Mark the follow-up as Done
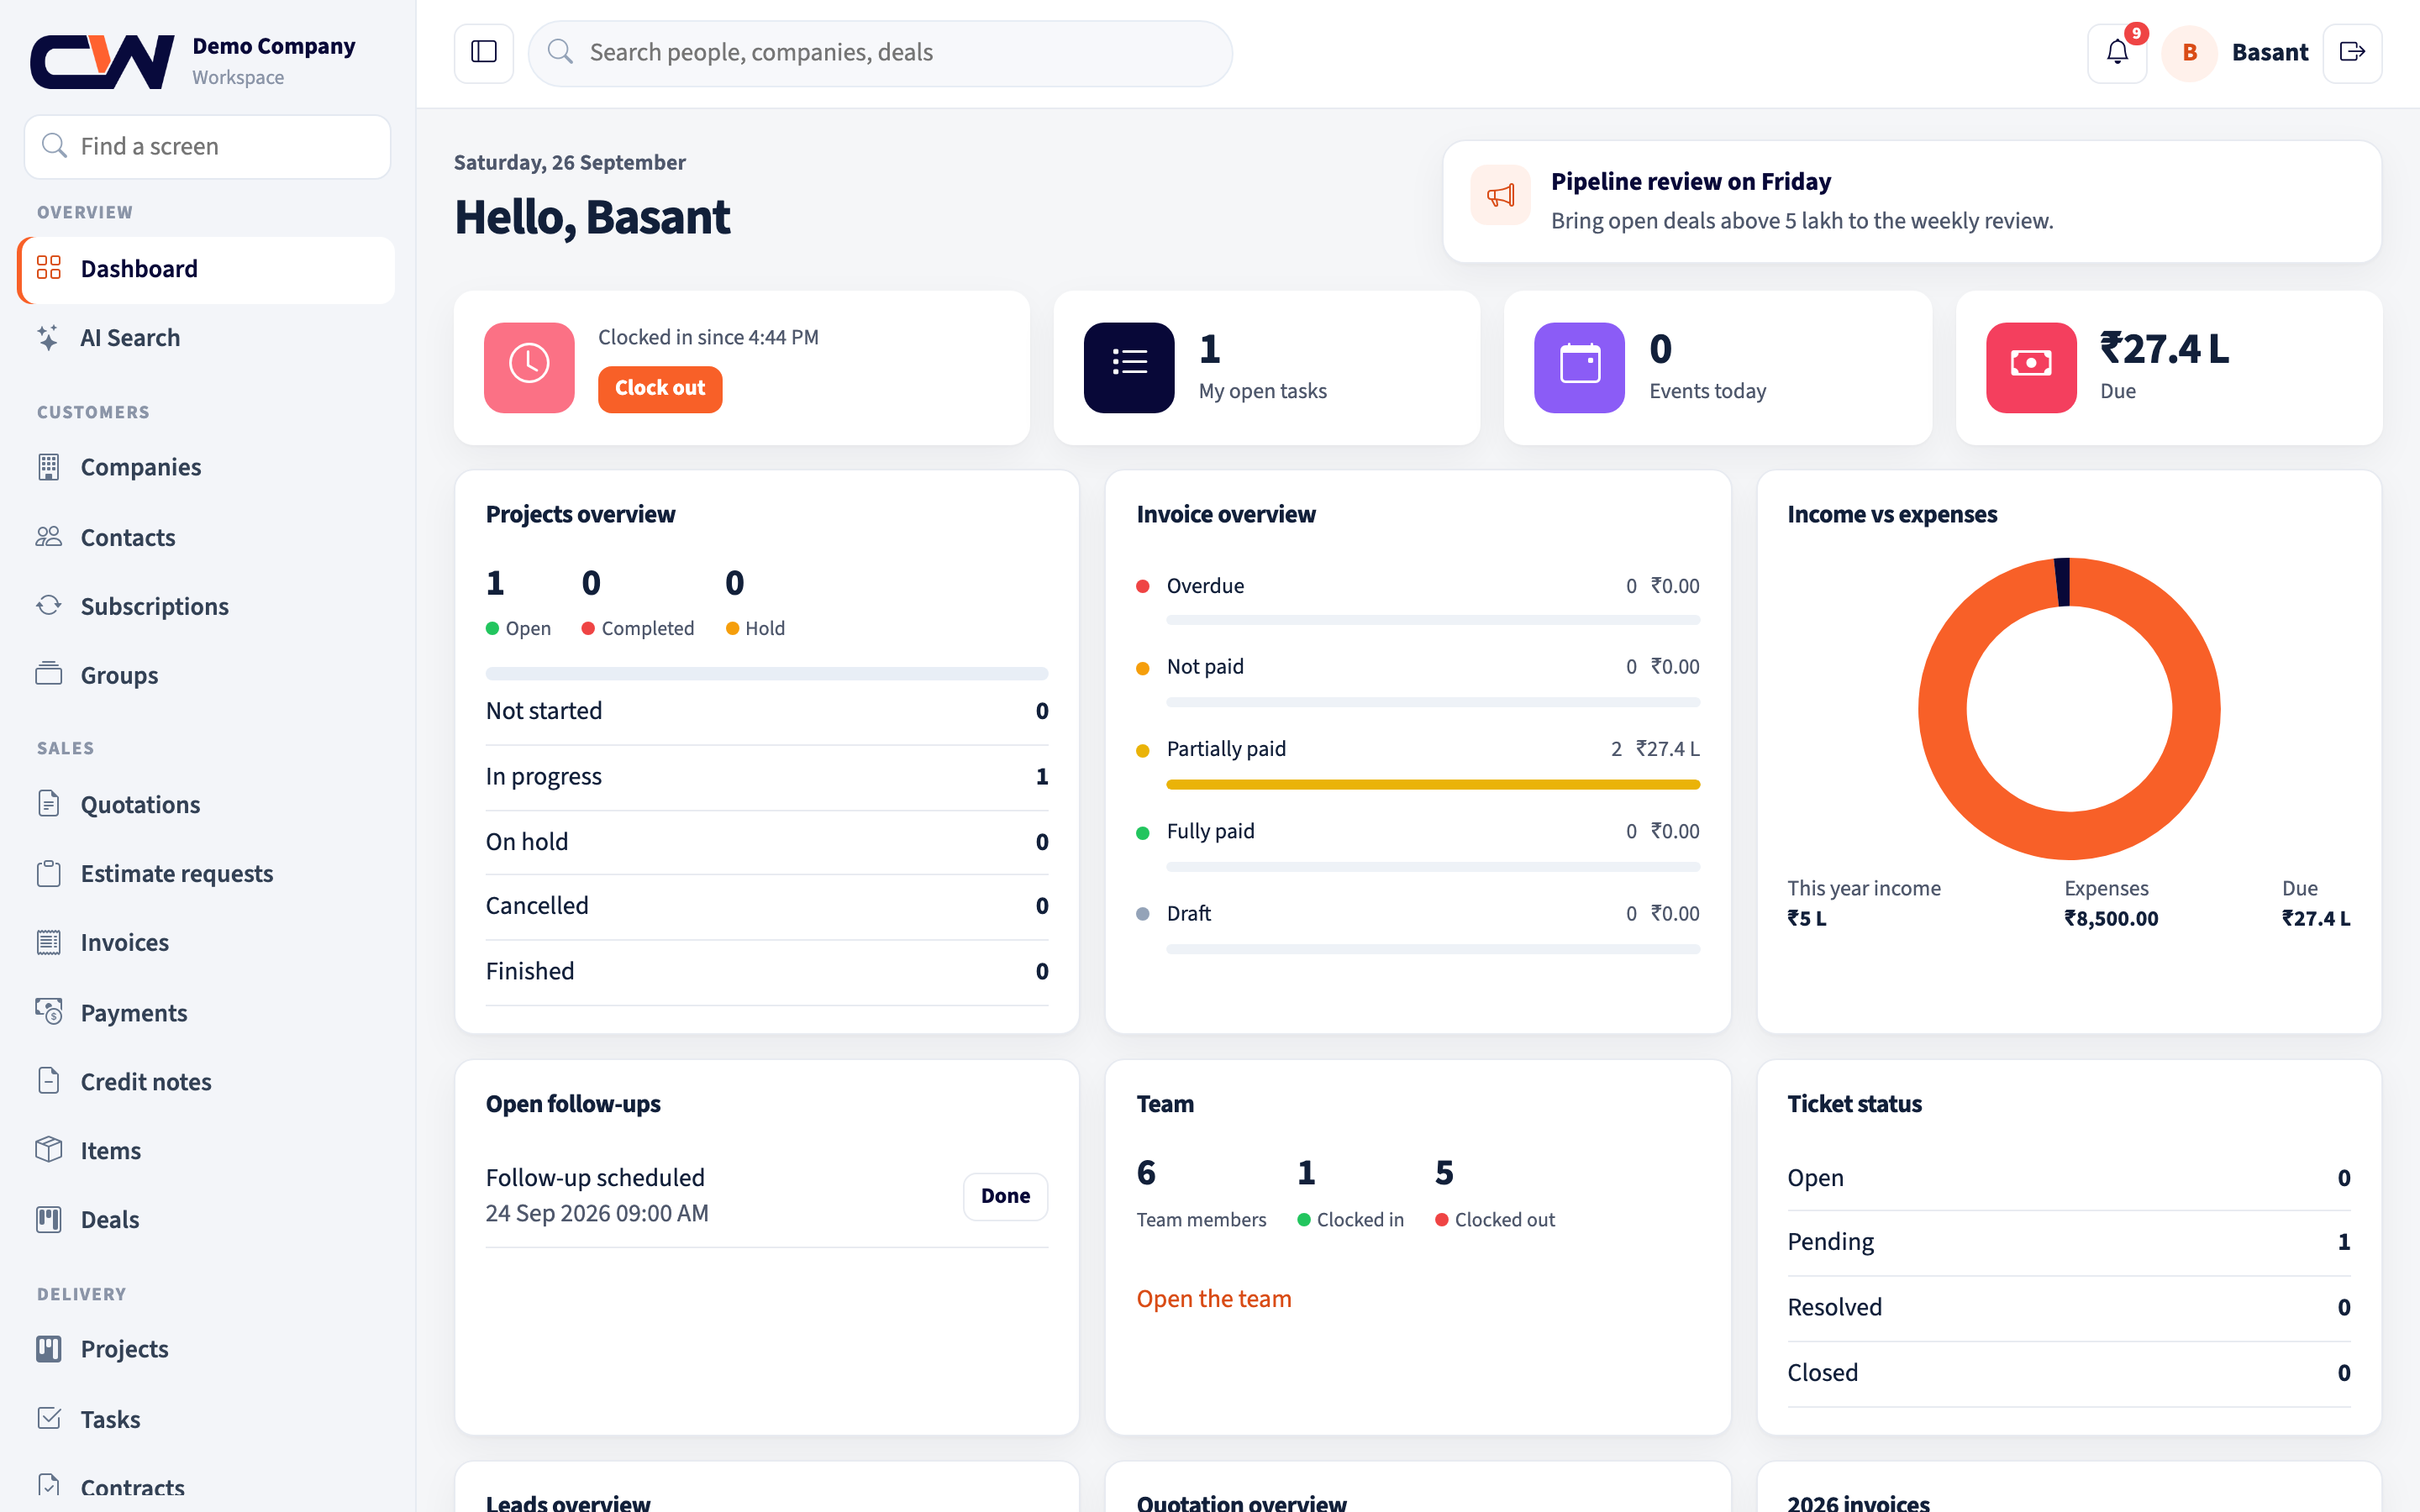 click(1005, 1196)
